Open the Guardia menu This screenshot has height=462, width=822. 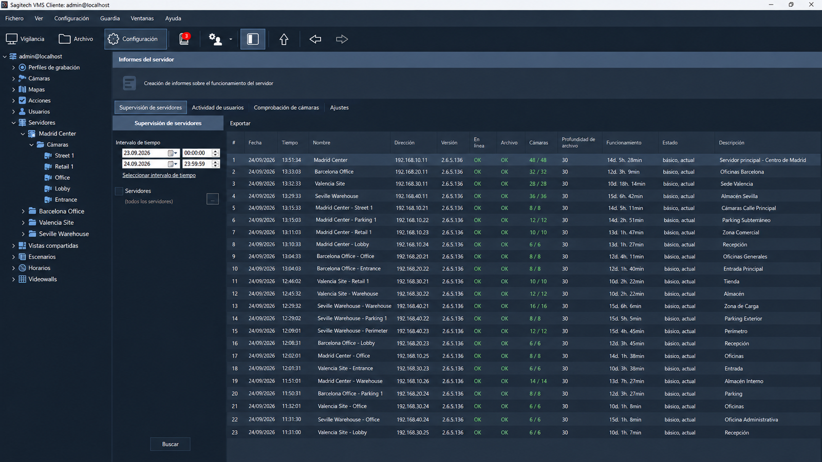[x=110, y=18]
